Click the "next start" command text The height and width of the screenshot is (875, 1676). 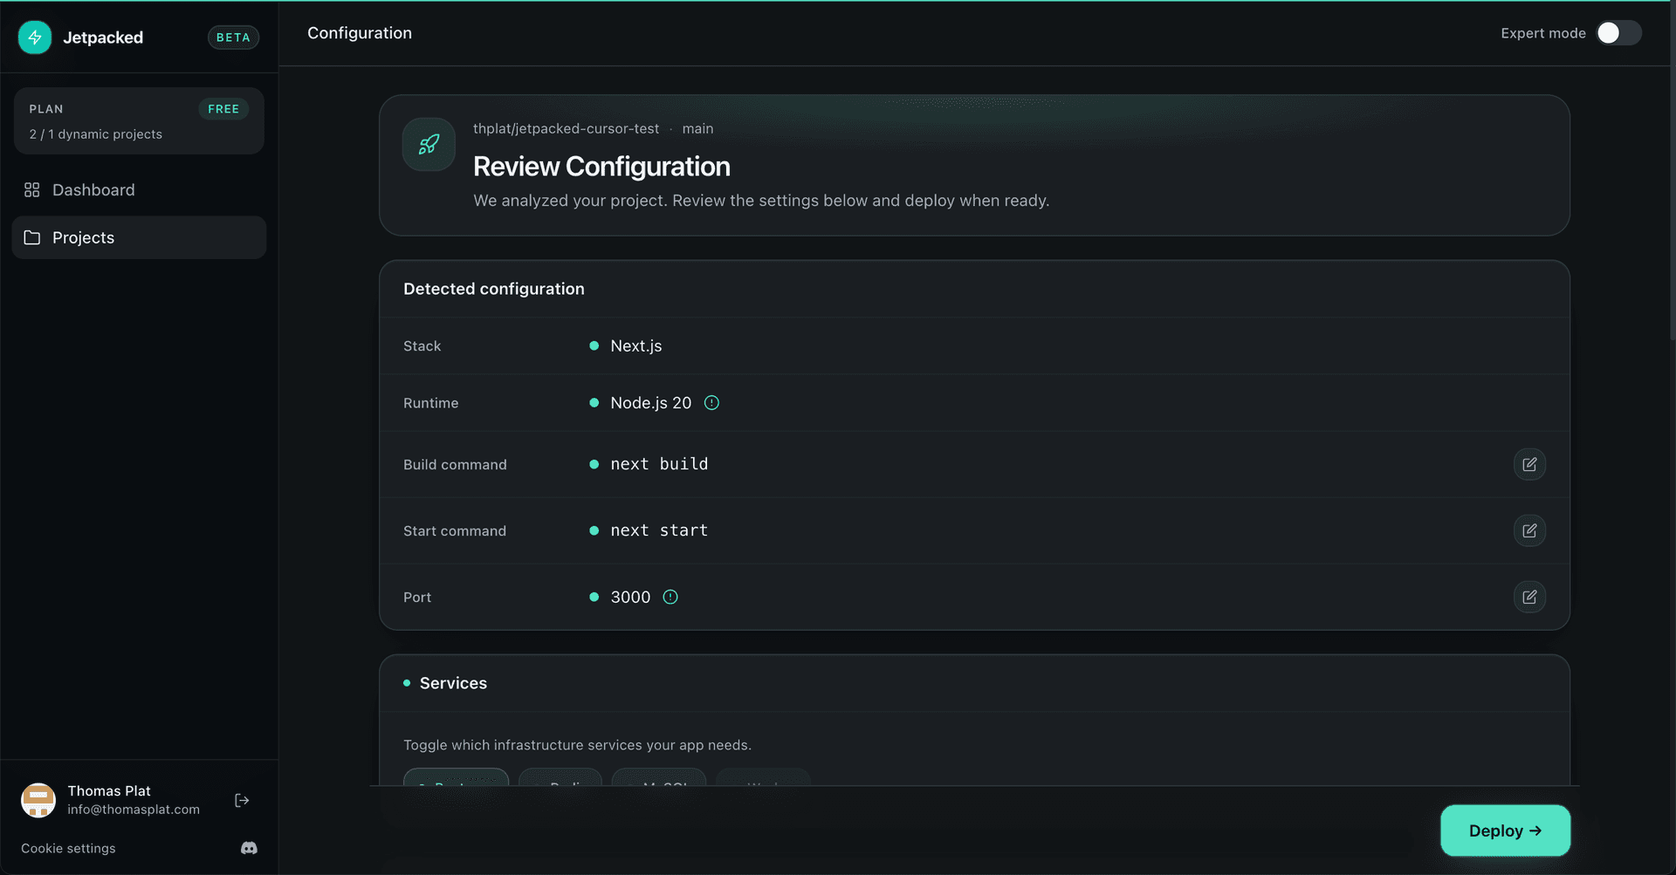click(659, 530)
